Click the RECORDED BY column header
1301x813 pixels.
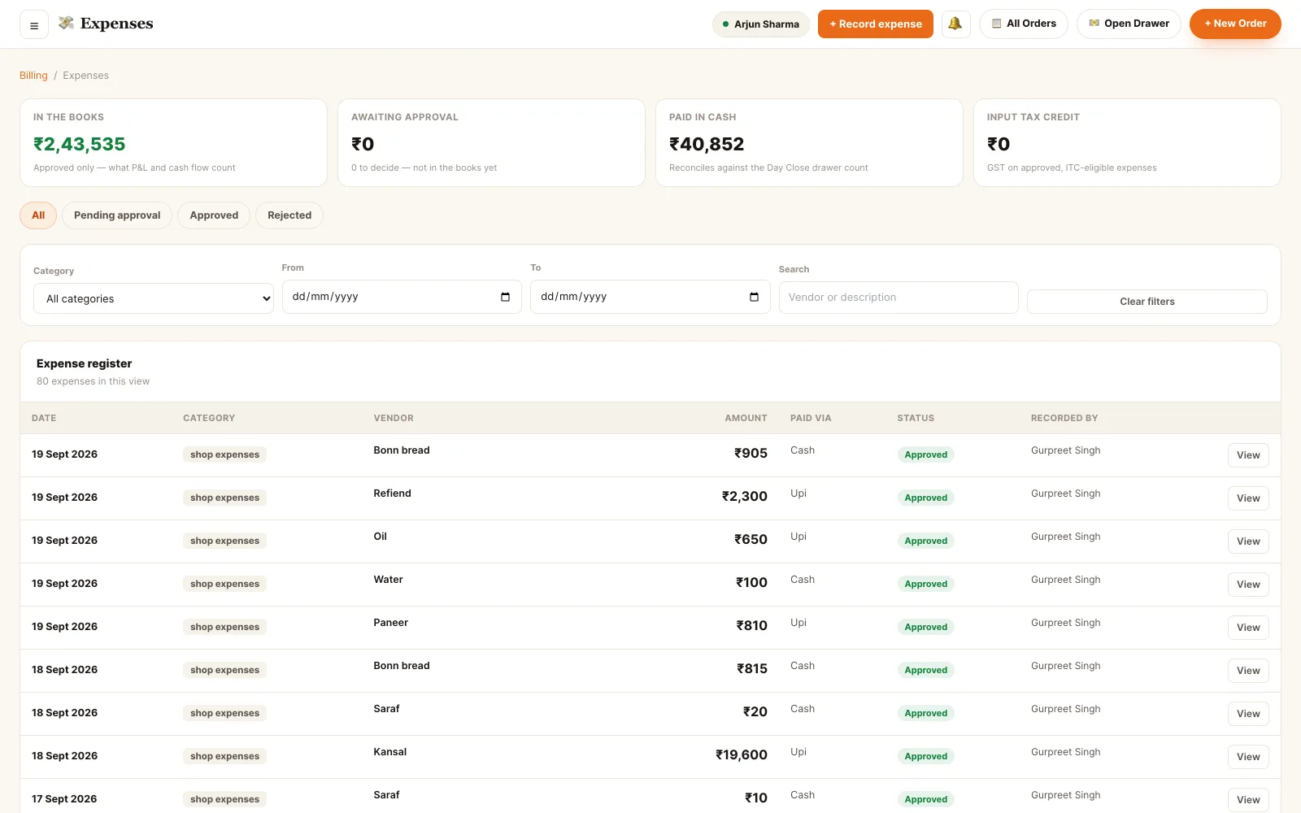[x=1064, y=418]
